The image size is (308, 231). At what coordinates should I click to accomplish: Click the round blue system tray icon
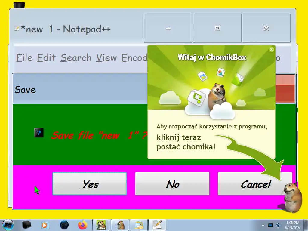278,225
